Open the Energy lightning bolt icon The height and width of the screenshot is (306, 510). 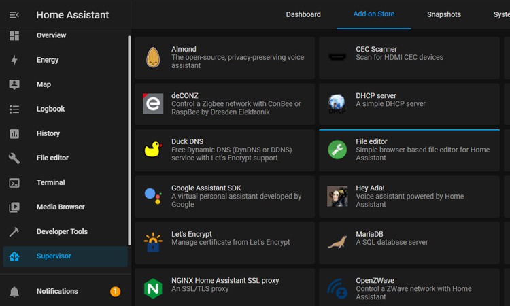[x=14, y=60]
